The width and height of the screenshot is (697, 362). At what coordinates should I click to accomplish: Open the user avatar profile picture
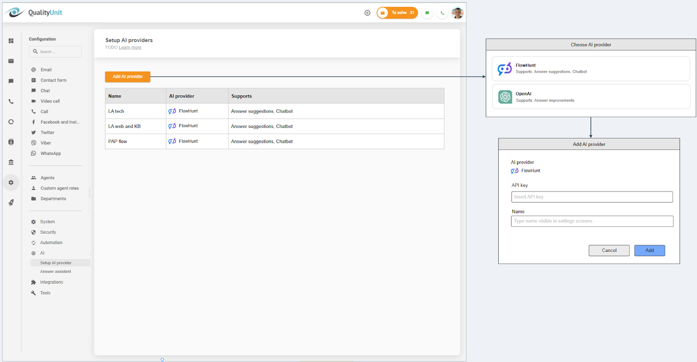coord(457,13)
